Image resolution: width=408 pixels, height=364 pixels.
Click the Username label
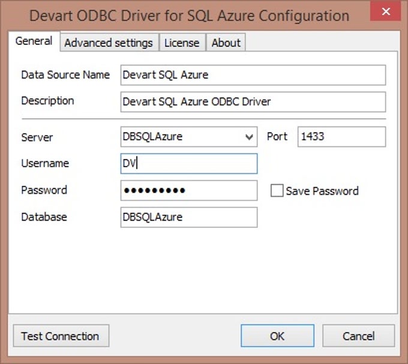[x=45, y=163]
